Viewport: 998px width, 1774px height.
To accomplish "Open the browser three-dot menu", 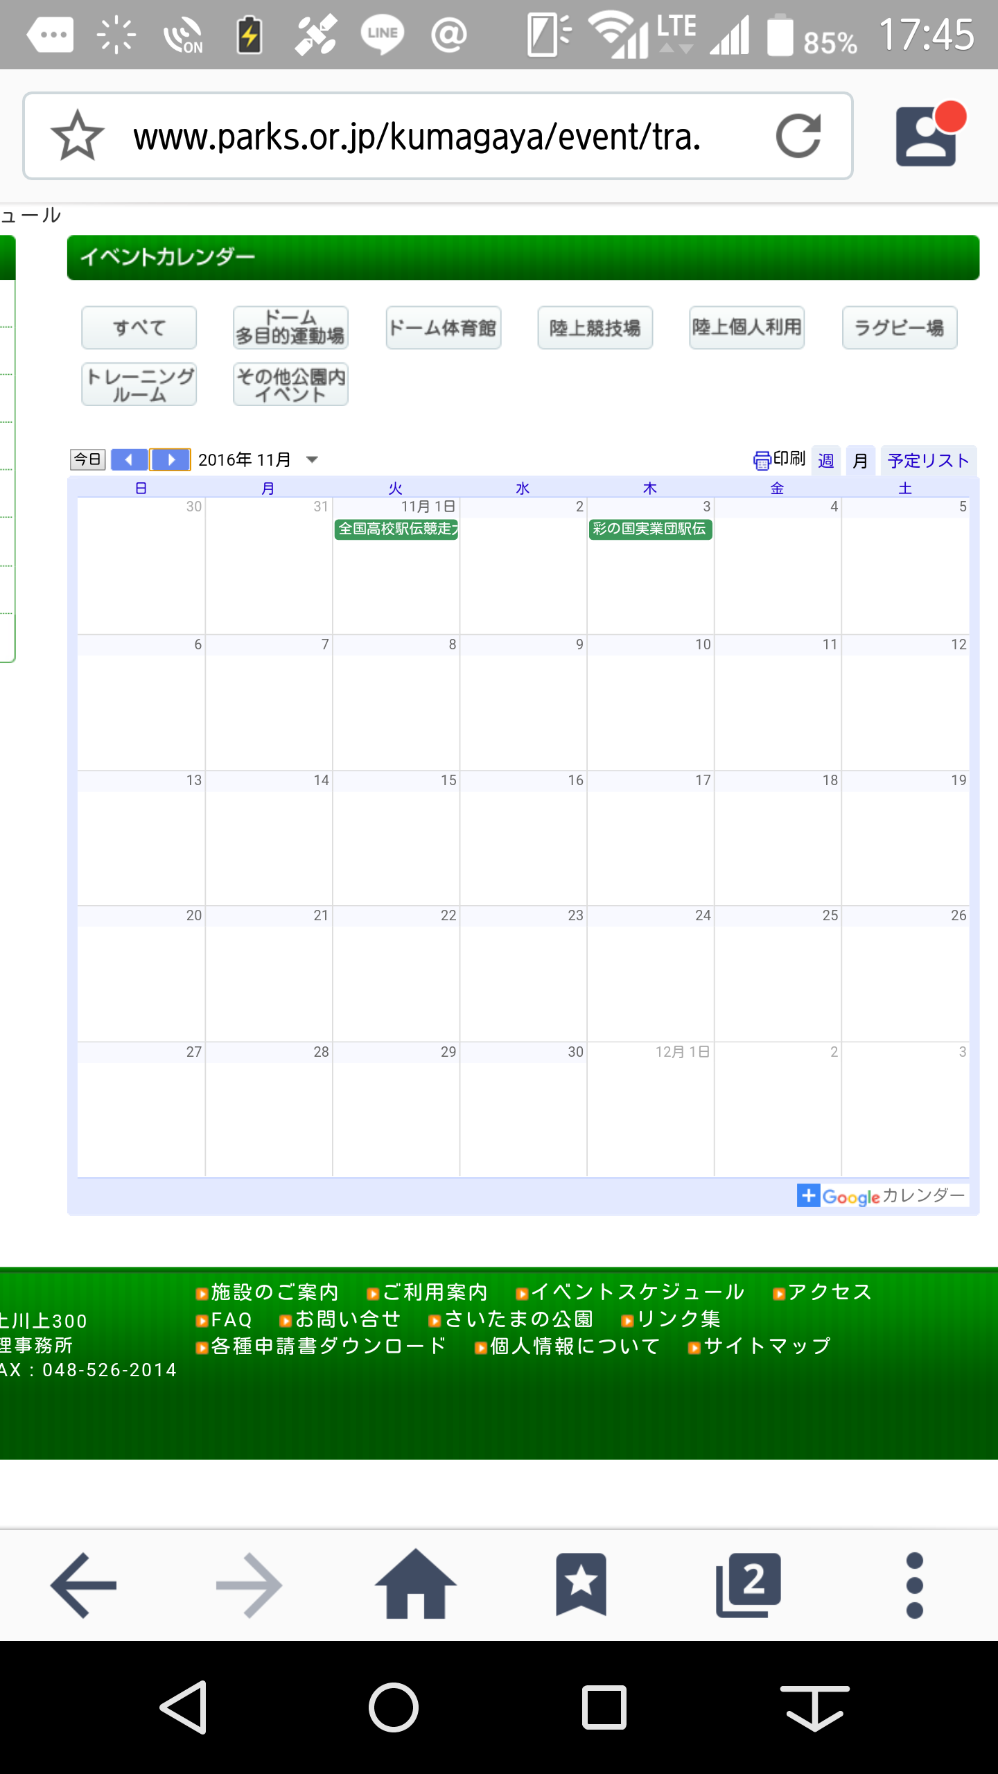I will [914, 1584].
